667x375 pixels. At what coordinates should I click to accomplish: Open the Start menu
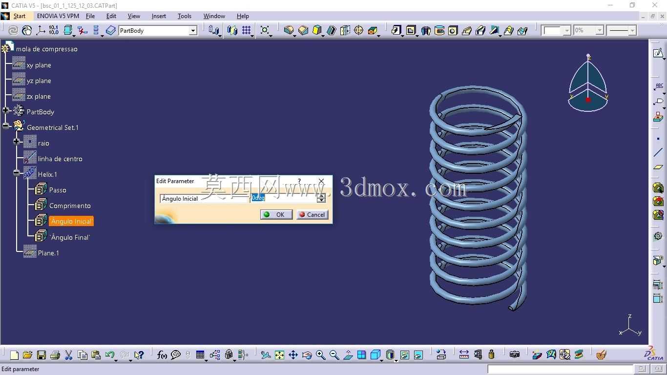pyautogui.click(x=20, y=16)
